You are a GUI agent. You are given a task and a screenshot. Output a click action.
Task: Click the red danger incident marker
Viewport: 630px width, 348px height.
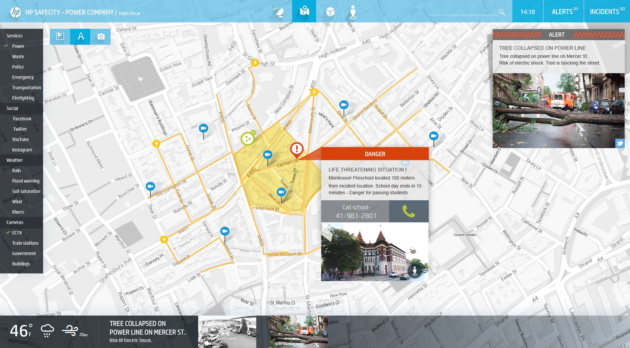point(297,149)
